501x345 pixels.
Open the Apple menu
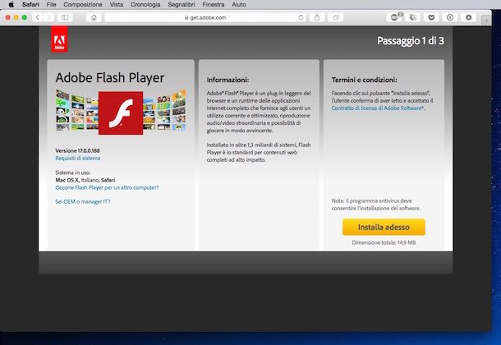pyautogui.click(x=11, y=4)
